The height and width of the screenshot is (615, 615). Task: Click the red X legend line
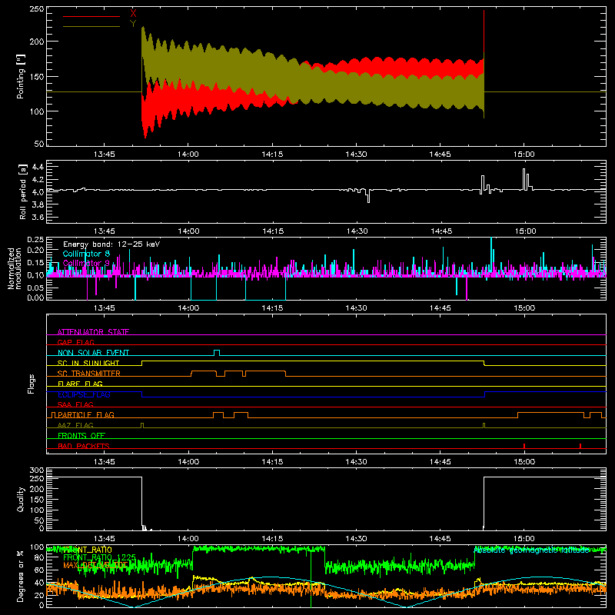(x=91, y=16)
